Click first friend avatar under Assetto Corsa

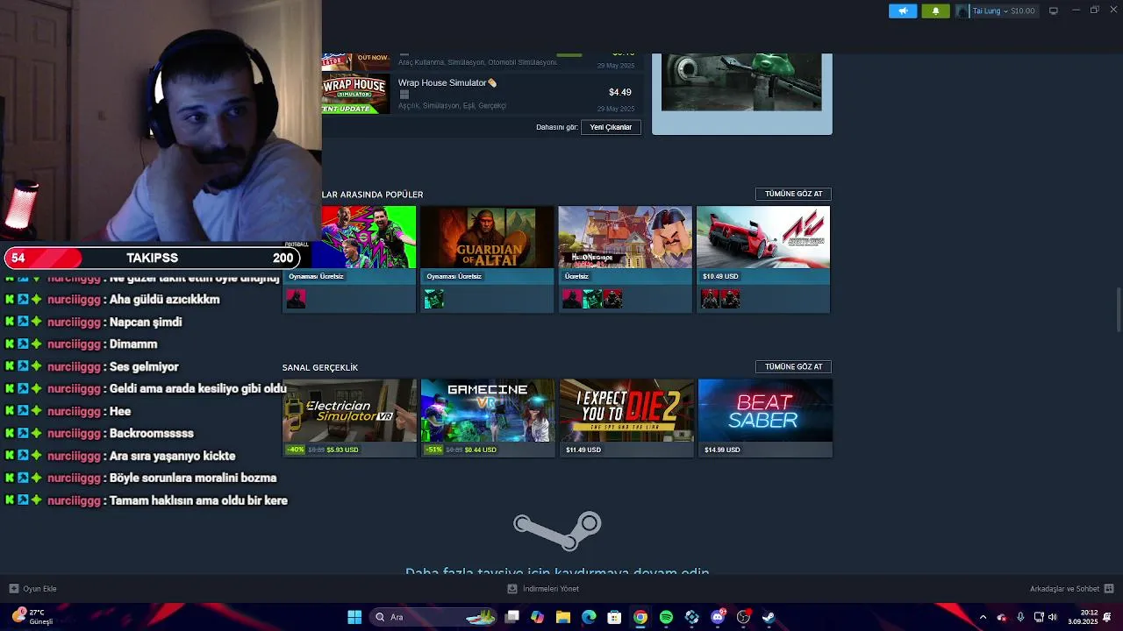coord(710,300)
